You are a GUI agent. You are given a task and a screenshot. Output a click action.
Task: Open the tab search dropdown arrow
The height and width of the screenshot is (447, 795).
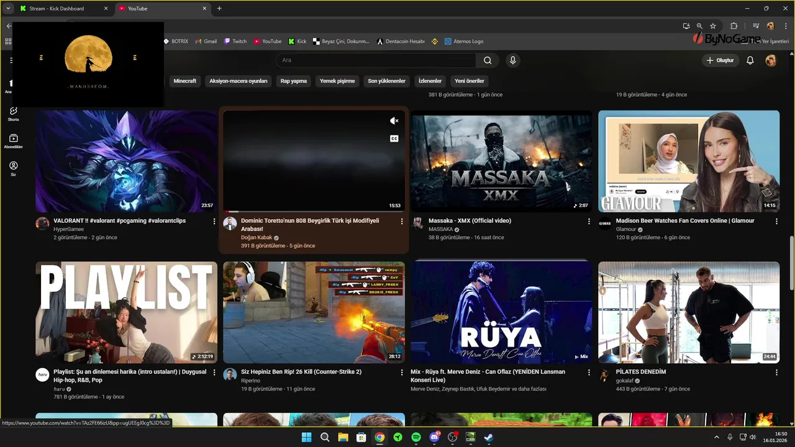8,8
